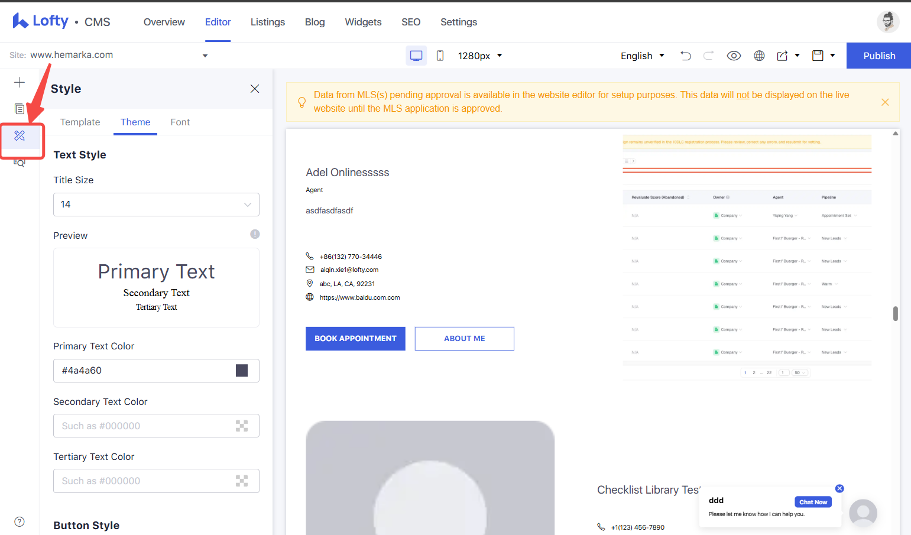This screenshot has width=911, height=535.
Task: Open the English language dropdown
Action: pyautogui.click(x=643, y=56)
